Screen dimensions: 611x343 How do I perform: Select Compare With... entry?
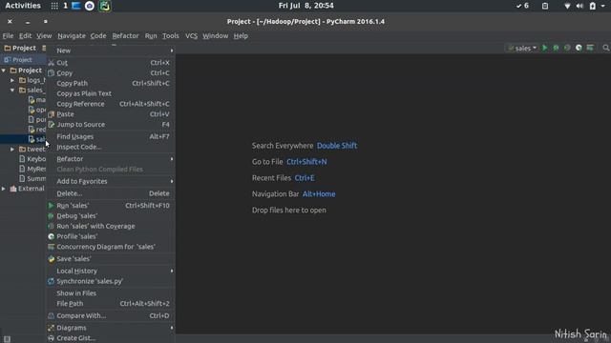111,315
